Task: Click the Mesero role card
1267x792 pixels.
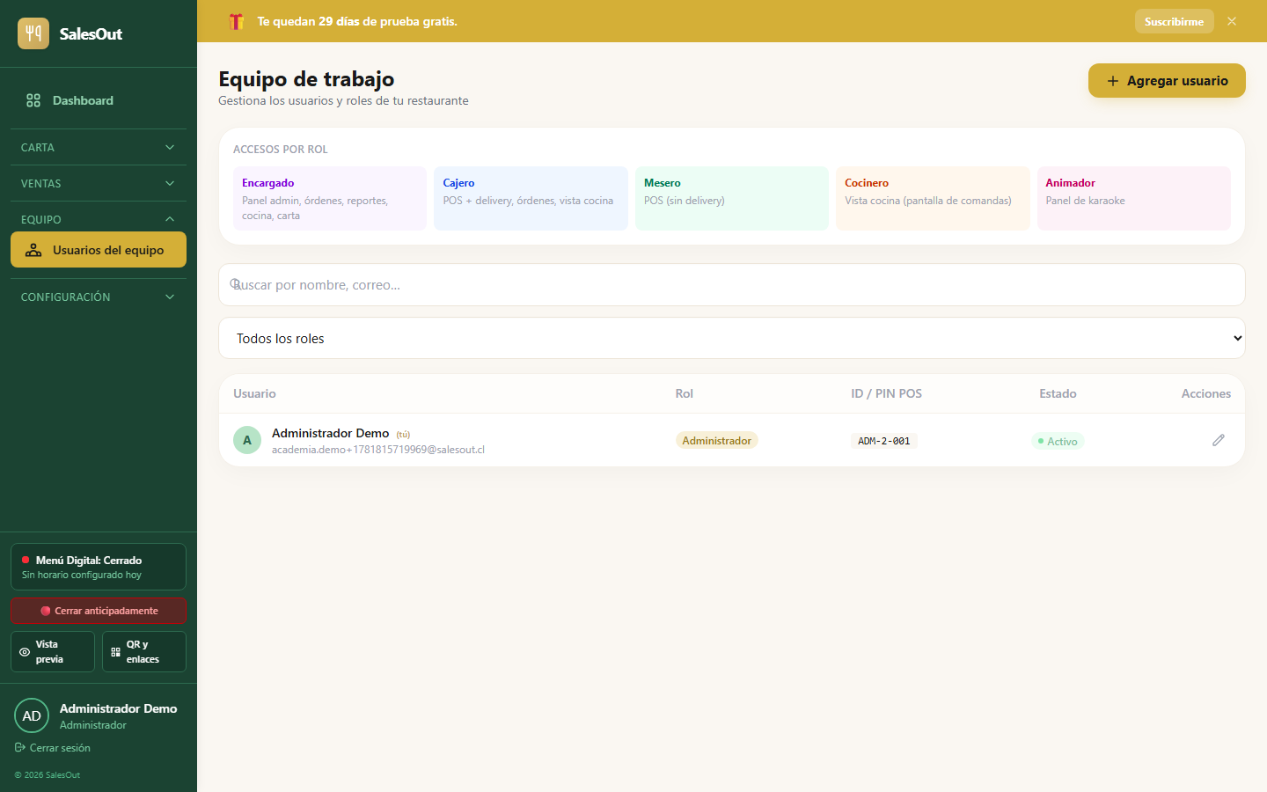Action: coord(732,199)
